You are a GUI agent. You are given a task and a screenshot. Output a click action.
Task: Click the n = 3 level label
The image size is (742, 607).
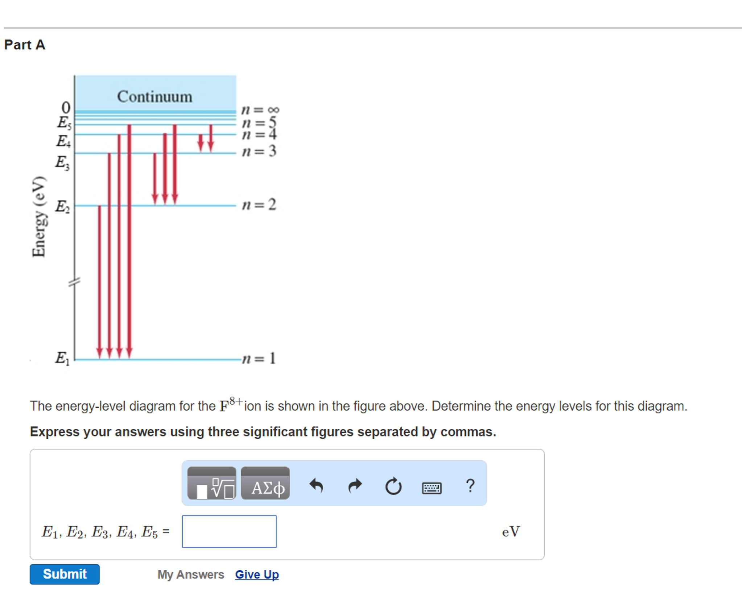[259, 151]
